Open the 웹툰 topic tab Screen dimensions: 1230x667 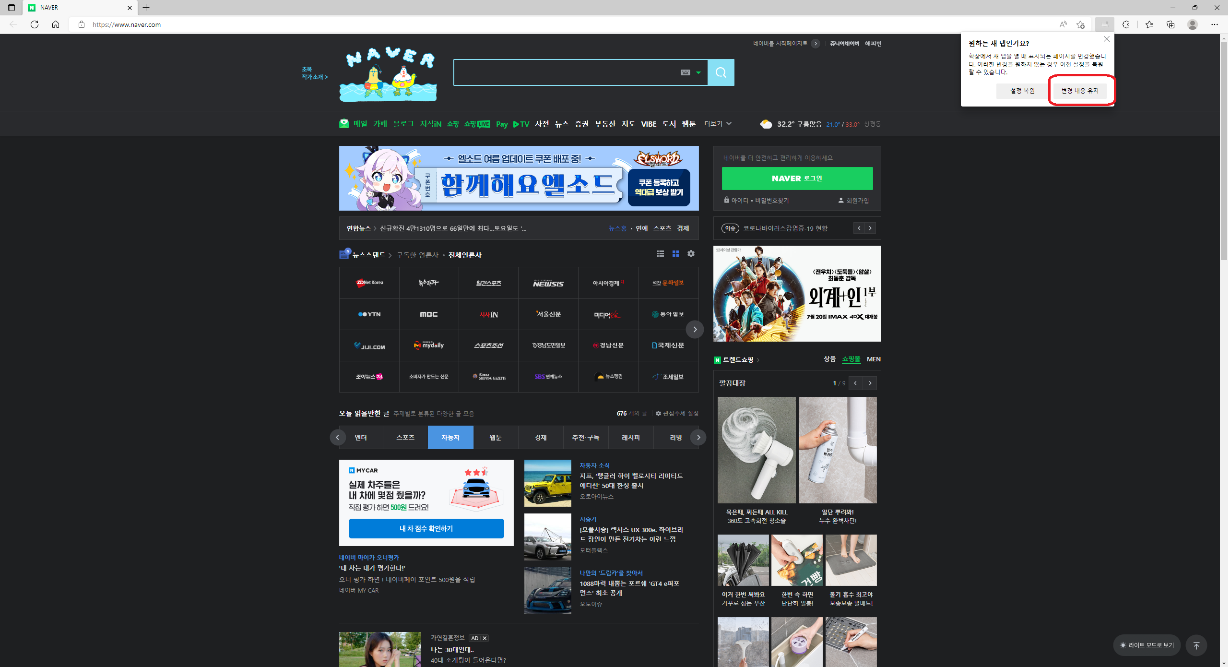coord(496,438)
